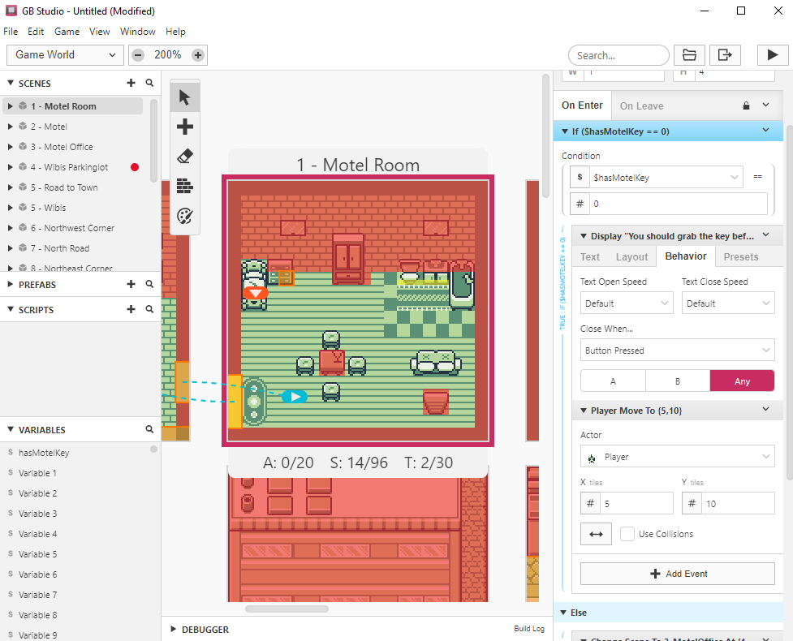The height and width of the screenshot is (641, 793).
Task: Select the A button close option
Action: coord(613,381)
